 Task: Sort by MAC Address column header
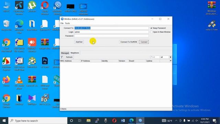tap(70, 61)
